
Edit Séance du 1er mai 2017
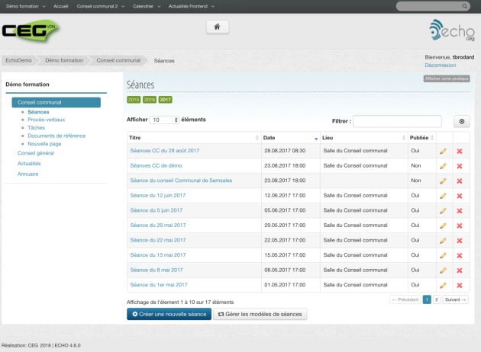coord(443,285)
